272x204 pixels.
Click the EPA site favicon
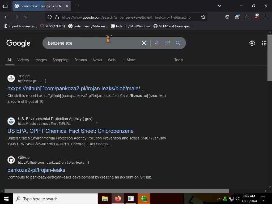11,121
